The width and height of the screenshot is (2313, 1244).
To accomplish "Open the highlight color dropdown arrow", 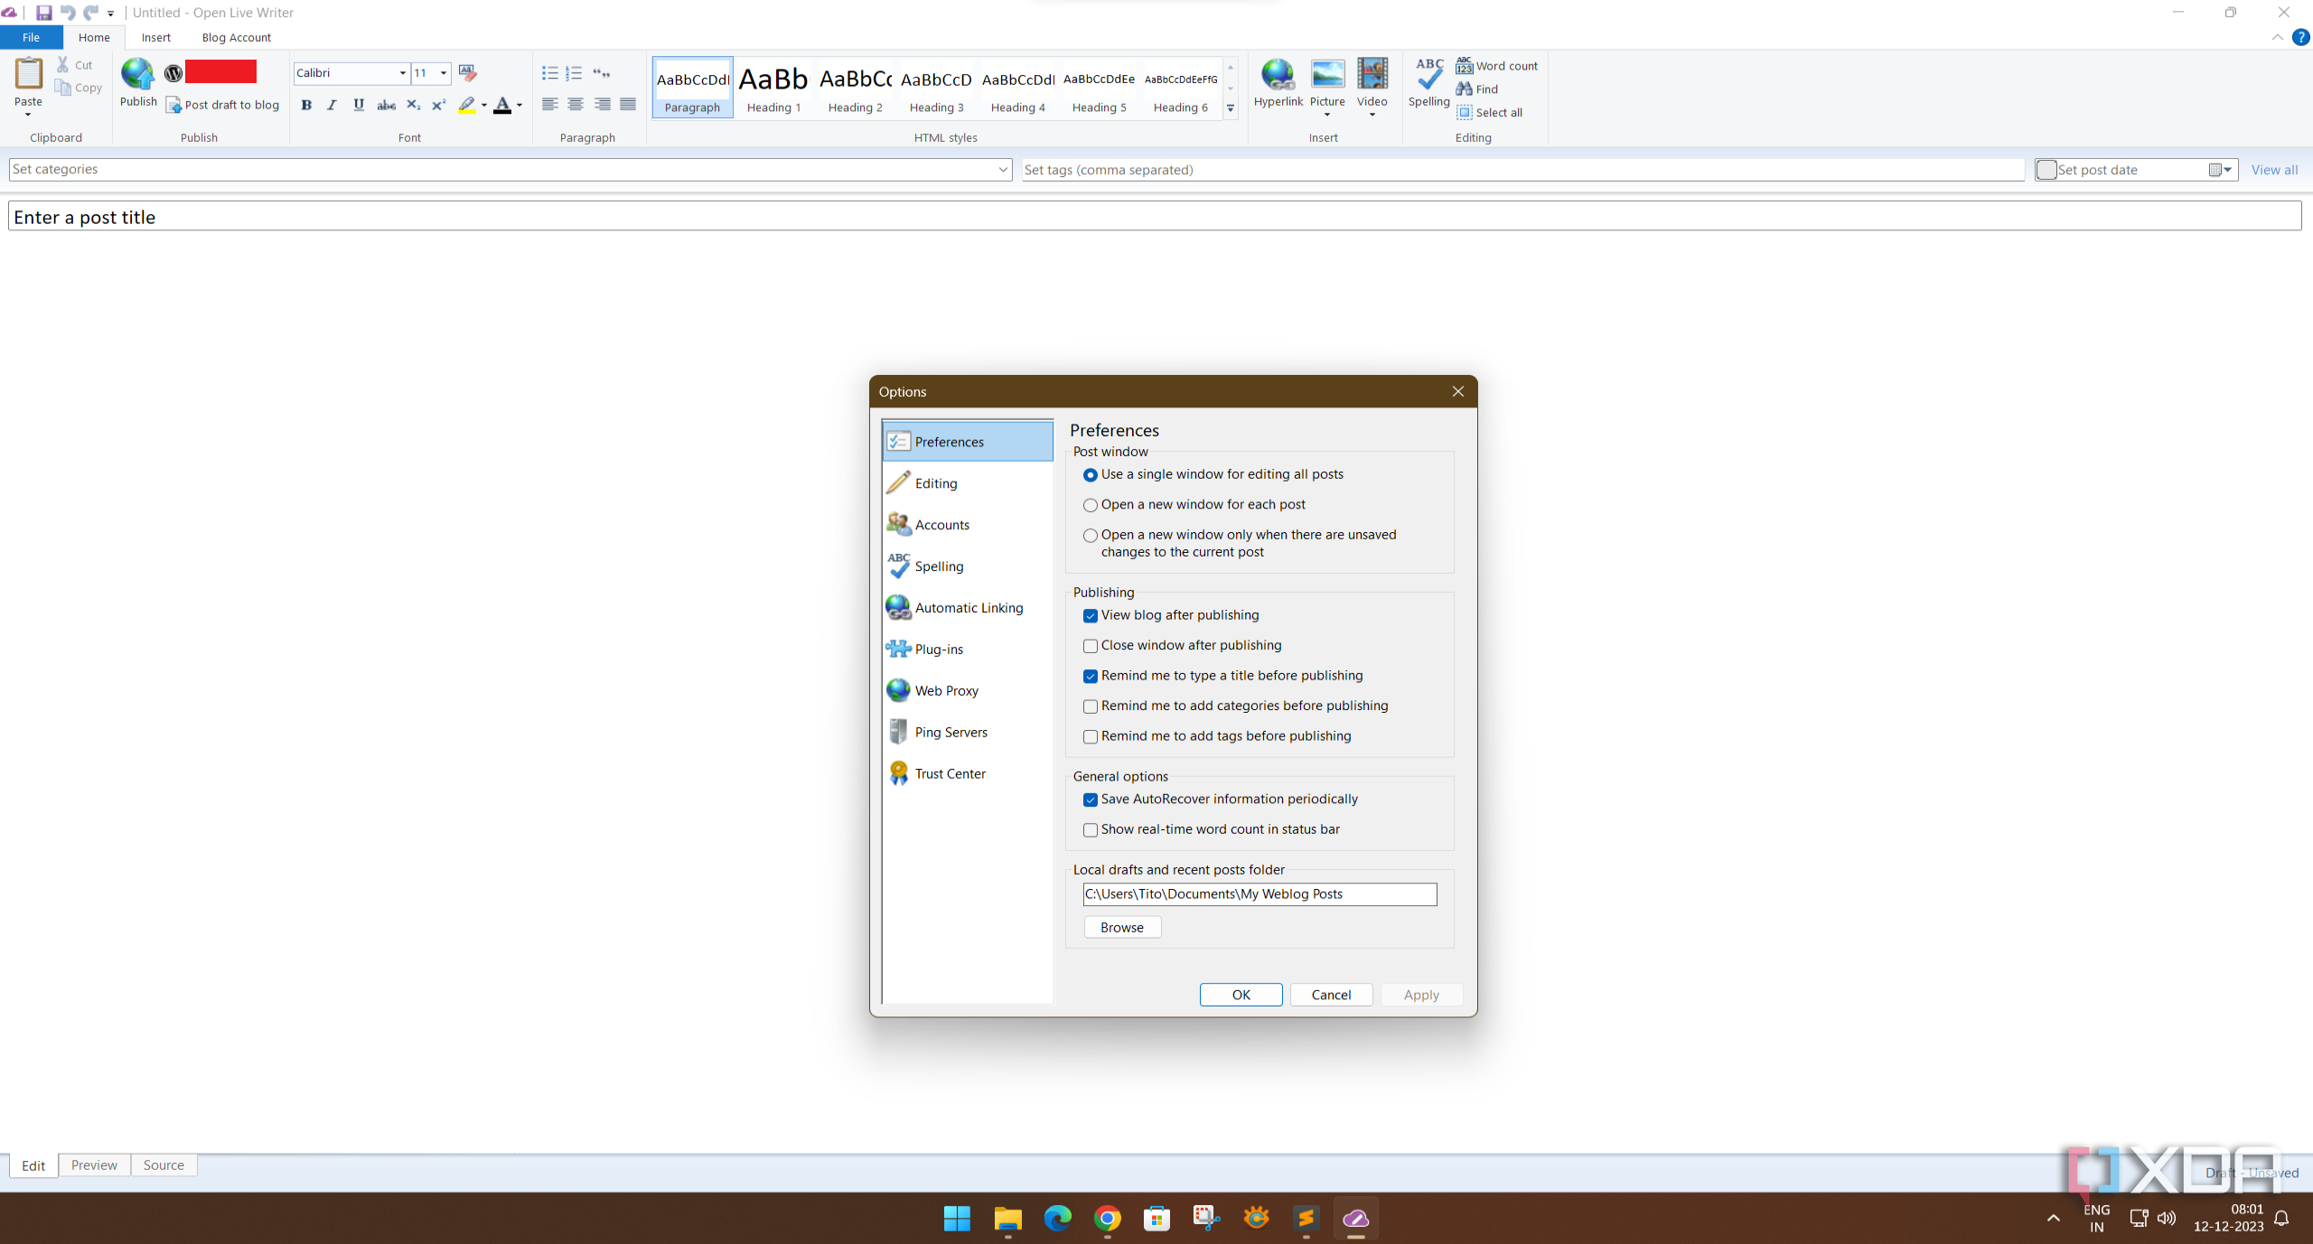I will (x=484, y=105).
